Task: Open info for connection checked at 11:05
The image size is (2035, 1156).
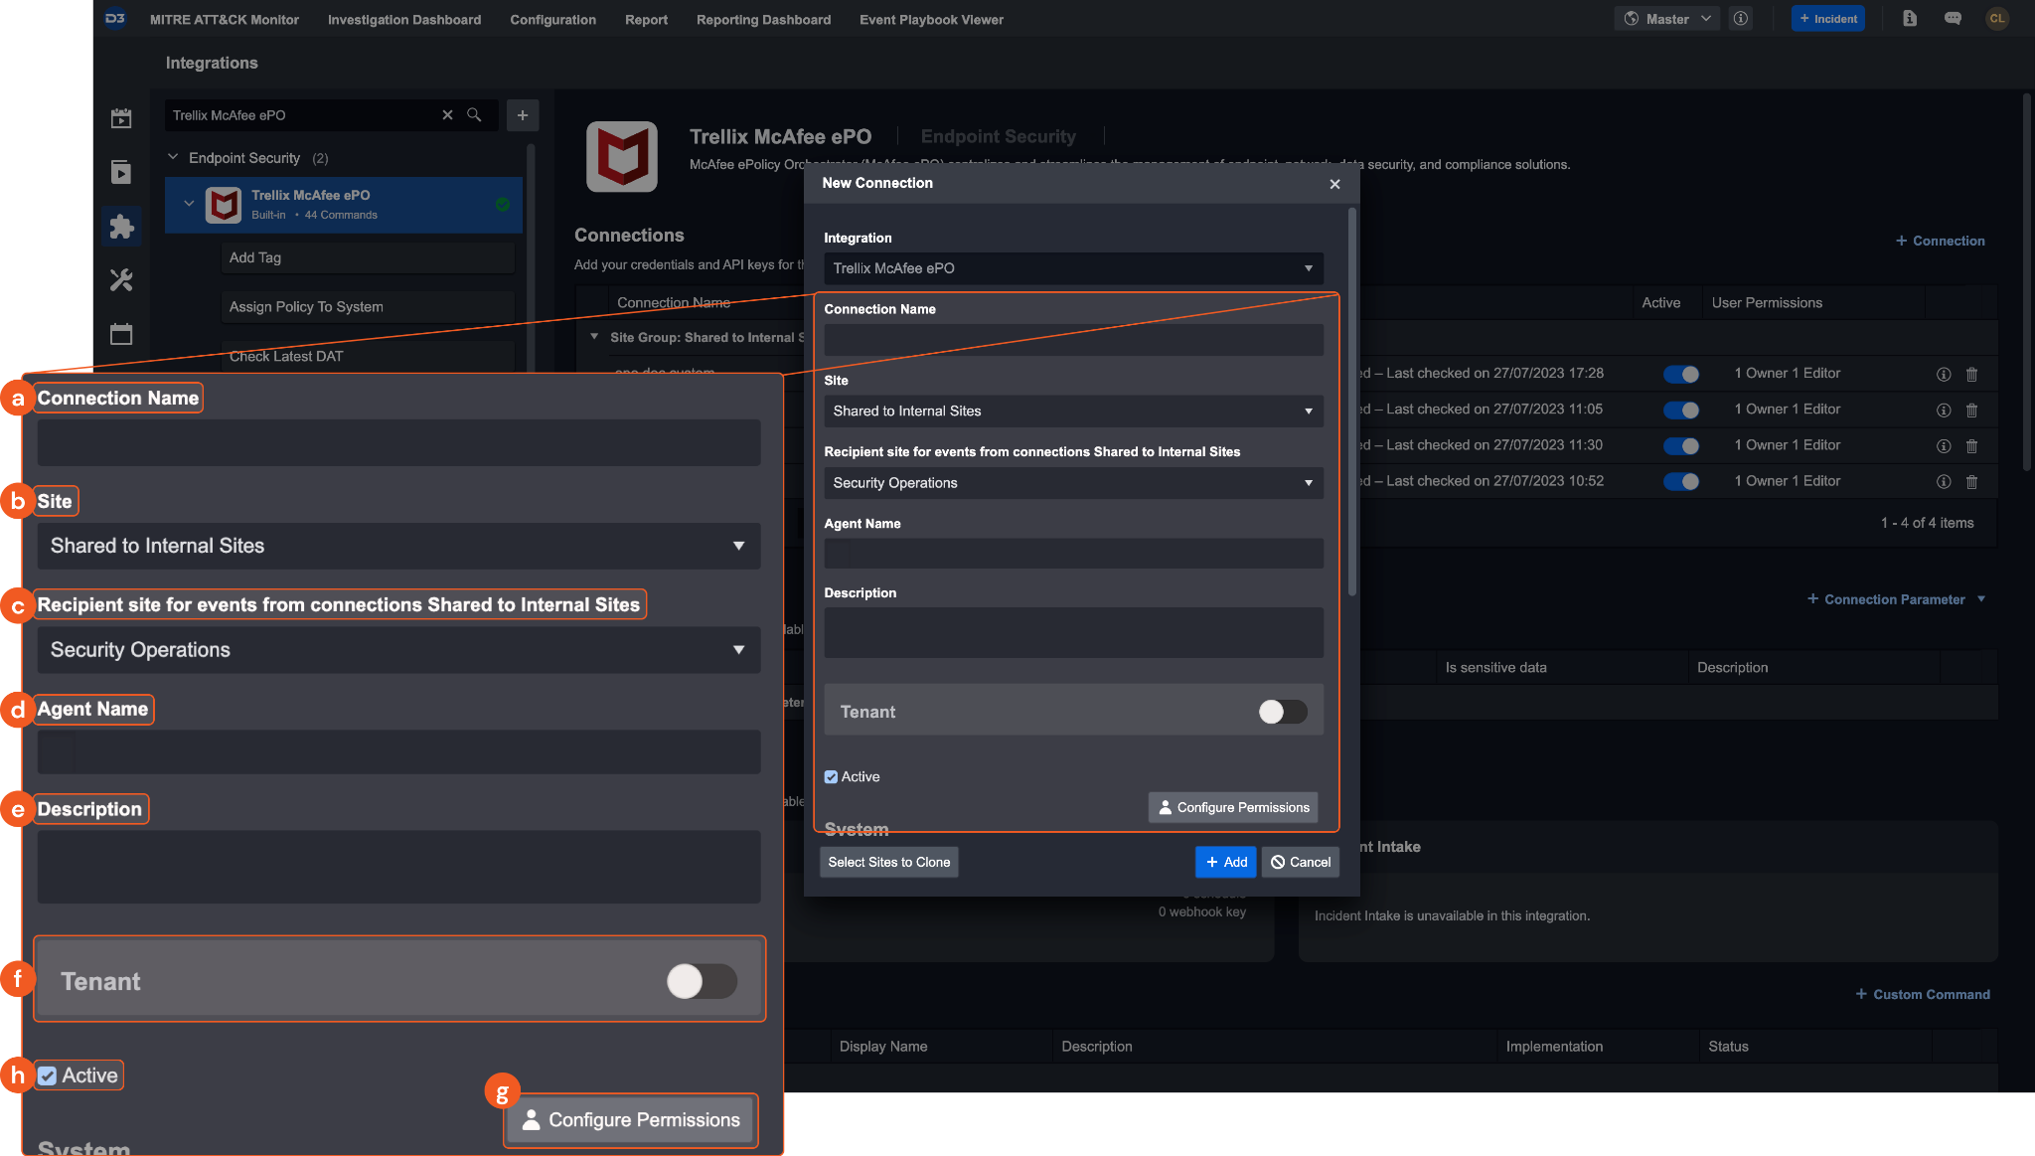Action: [1944, 411]
